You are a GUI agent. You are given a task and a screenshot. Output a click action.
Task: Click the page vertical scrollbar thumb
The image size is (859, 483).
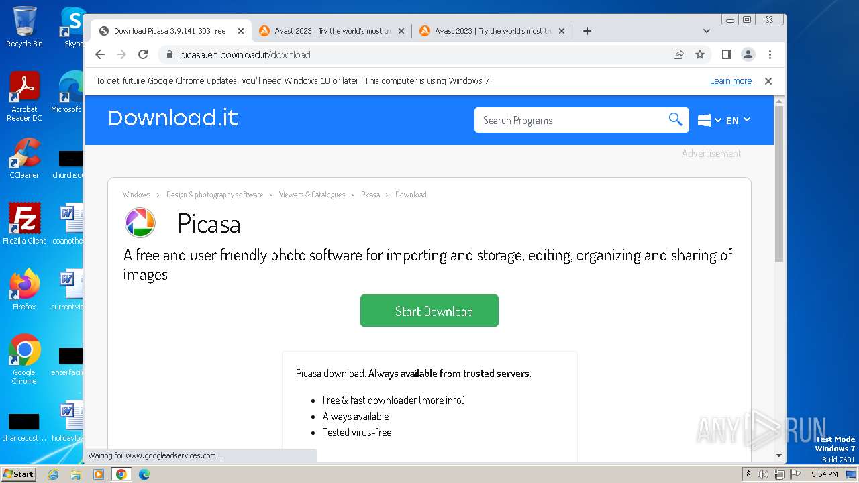point(779,182)
